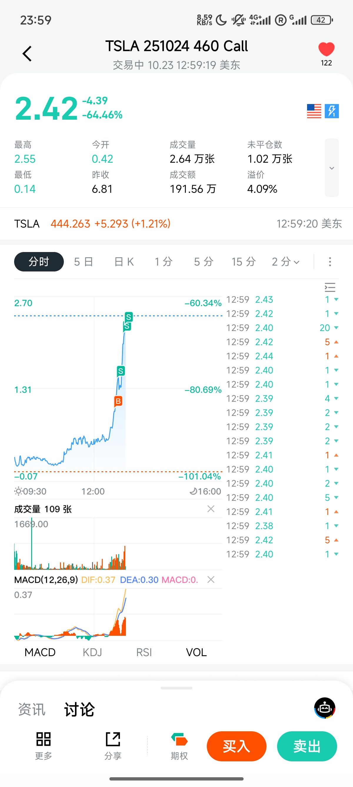The height and width of the screenshot is (787, 353).
Task: Close the MACD indicator panel
Action: click(211, 579)
